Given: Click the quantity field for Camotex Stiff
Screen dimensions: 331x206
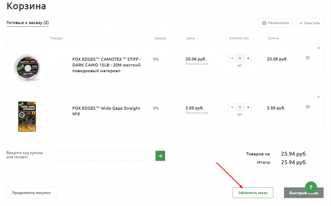Looking at the screenshot, I should click(x=240, y=58).
